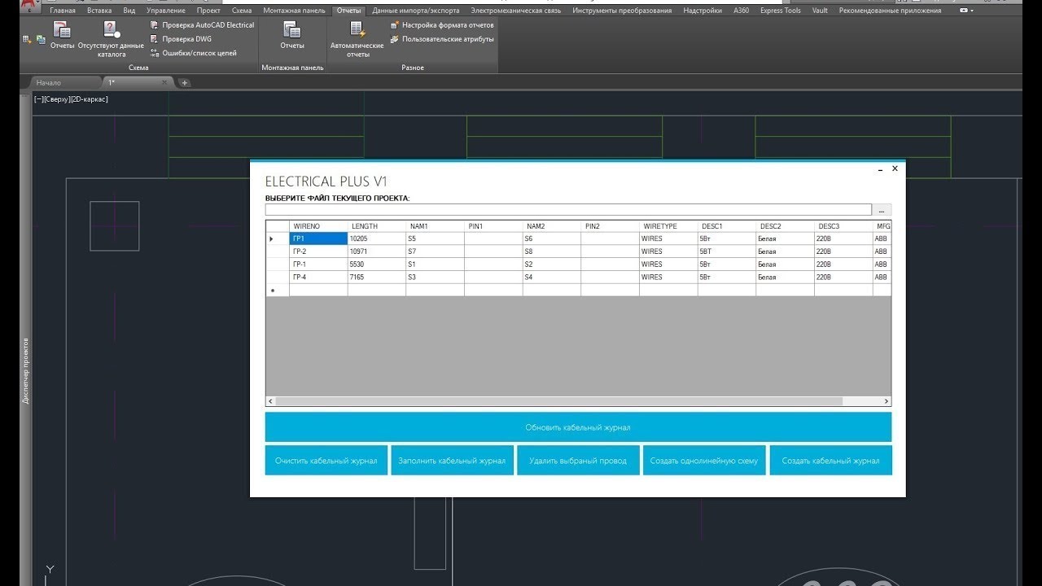Open Инструменты преобразования tab
The height and width of the screenshot is (586, 1042).
coord(622,11)
